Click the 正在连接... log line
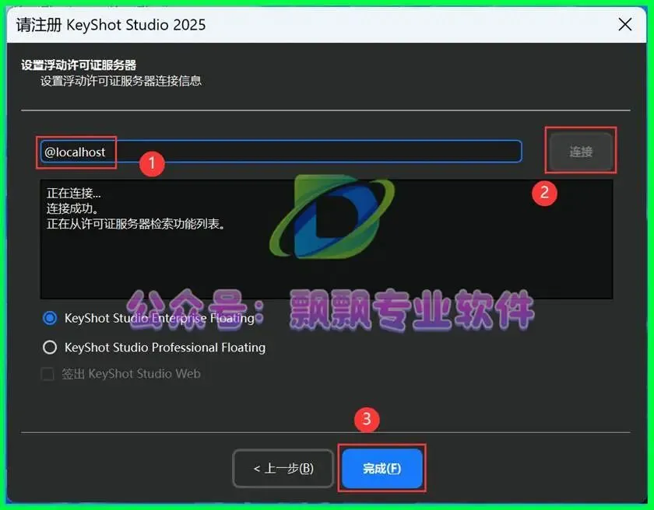This screenshot has height=510, width=654. 73,193
